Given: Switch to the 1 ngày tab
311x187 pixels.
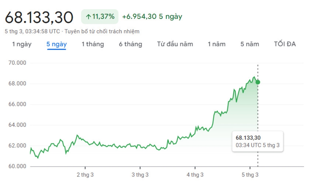Looking at the screenshot, I should pos(22,44).
